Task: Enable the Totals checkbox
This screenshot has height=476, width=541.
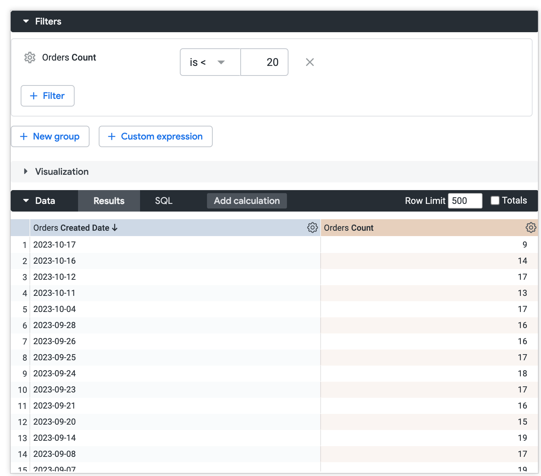Action: [x=495, y=200]
